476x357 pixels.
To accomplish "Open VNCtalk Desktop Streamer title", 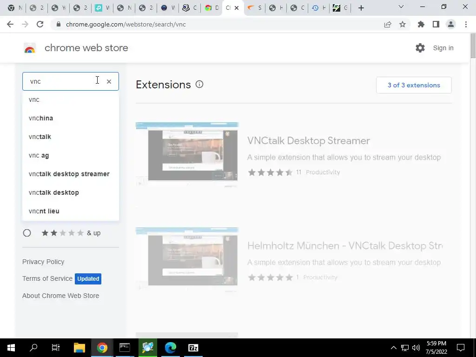I will tap(309, 141).
